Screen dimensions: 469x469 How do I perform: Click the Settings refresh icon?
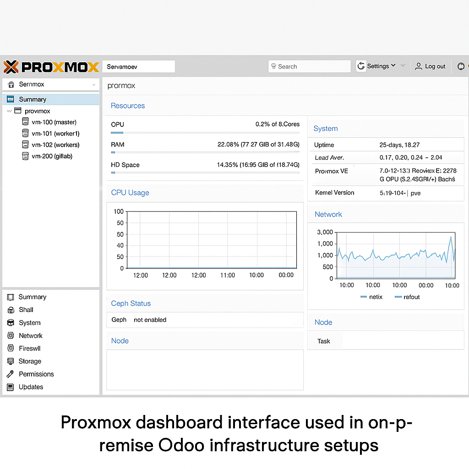coord(361,66)
